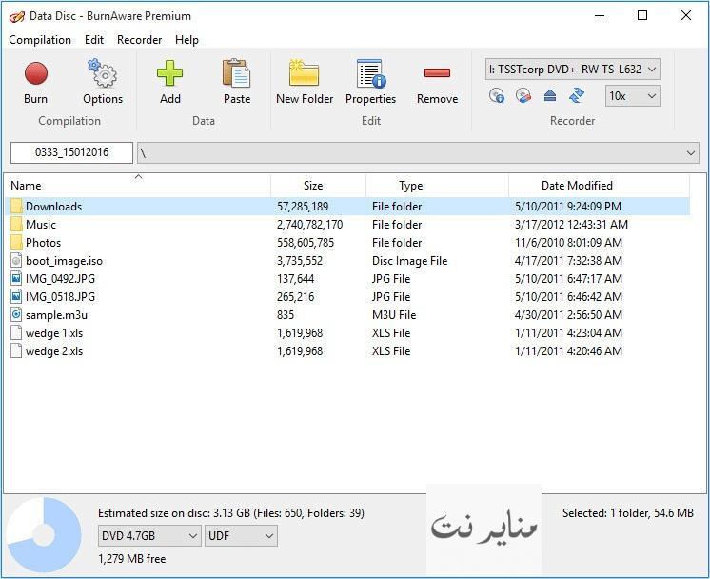Click the disc info icon in Recorder

pyautogui.click(x=497, y=95)
